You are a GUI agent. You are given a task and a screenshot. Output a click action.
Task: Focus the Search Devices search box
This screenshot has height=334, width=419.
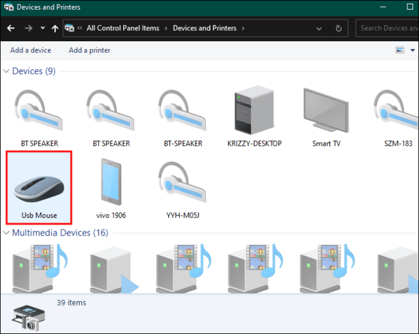point(387,28)
